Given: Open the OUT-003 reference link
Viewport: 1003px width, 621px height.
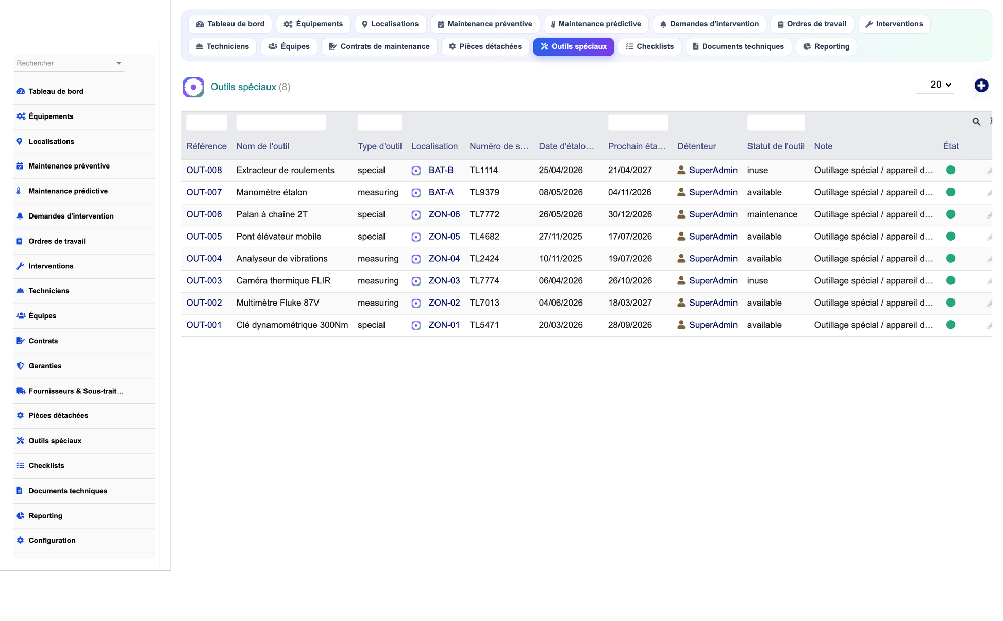Looking at the screenshot, I should (204, 281).
